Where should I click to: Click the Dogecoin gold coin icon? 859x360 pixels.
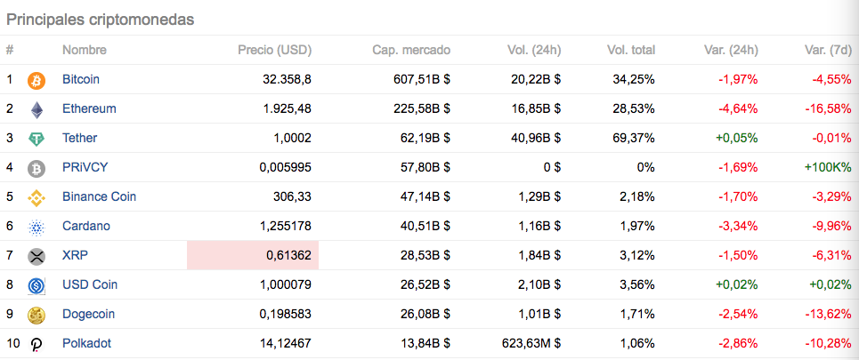[36, 316]
